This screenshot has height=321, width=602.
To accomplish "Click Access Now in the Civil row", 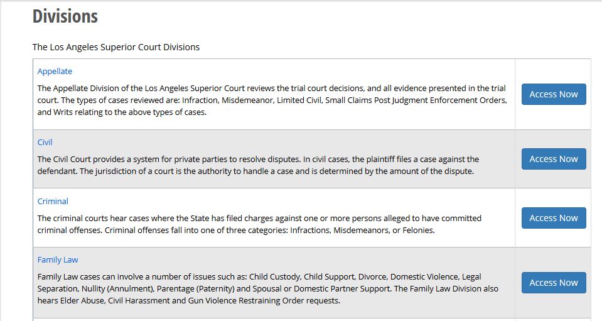I will point(553,159).
